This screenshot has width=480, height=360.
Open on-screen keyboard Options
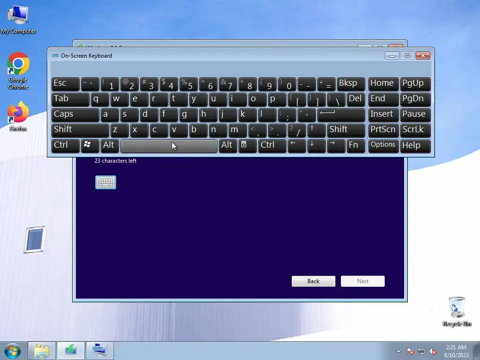tap(383, 146)
